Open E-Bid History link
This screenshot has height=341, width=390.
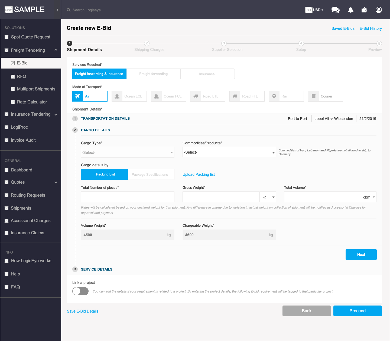pos(371,28)
